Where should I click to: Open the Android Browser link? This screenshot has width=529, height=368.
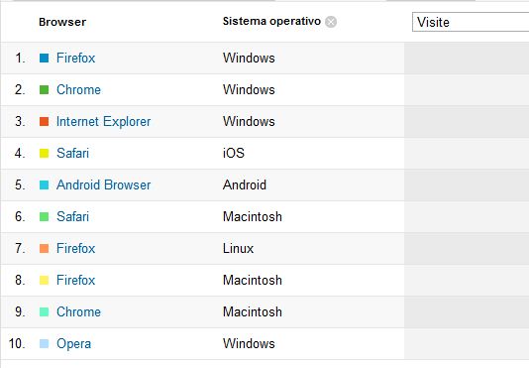(104, 184)
